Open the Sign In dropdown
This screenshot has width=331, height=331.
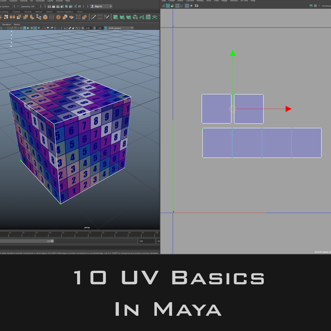pos(101,6)
